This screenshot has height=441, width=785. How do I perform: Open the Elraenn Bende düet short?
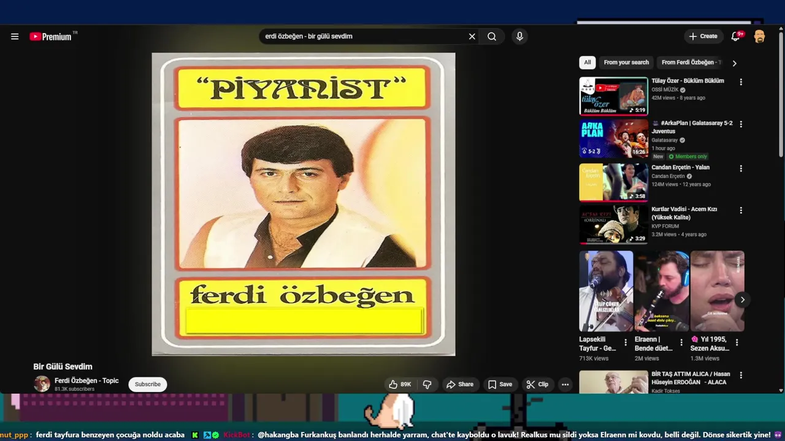coord(662,291)
